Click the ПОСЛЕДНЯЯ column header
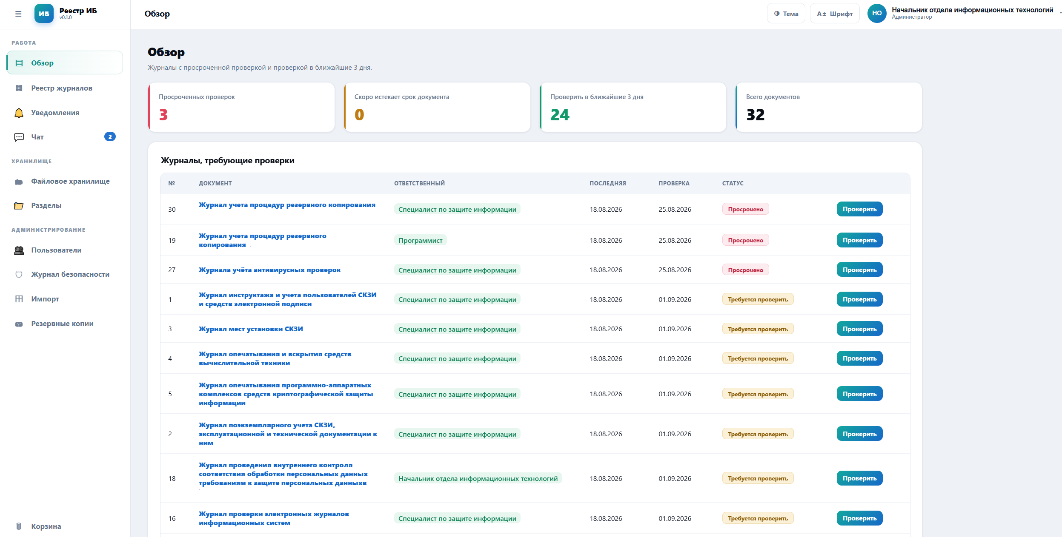This screenshot has height=537, width=1062. click(x=607, y=183)
